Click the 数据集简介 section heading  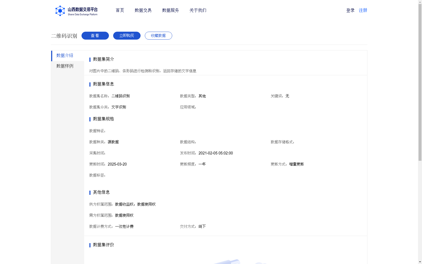pos(103,59)
